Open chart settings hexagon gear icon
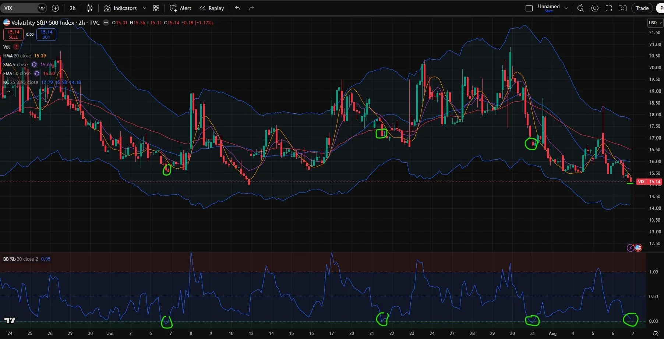Viewport: 664px width, 339px height. pyautogui.click(x=594, y=8)
